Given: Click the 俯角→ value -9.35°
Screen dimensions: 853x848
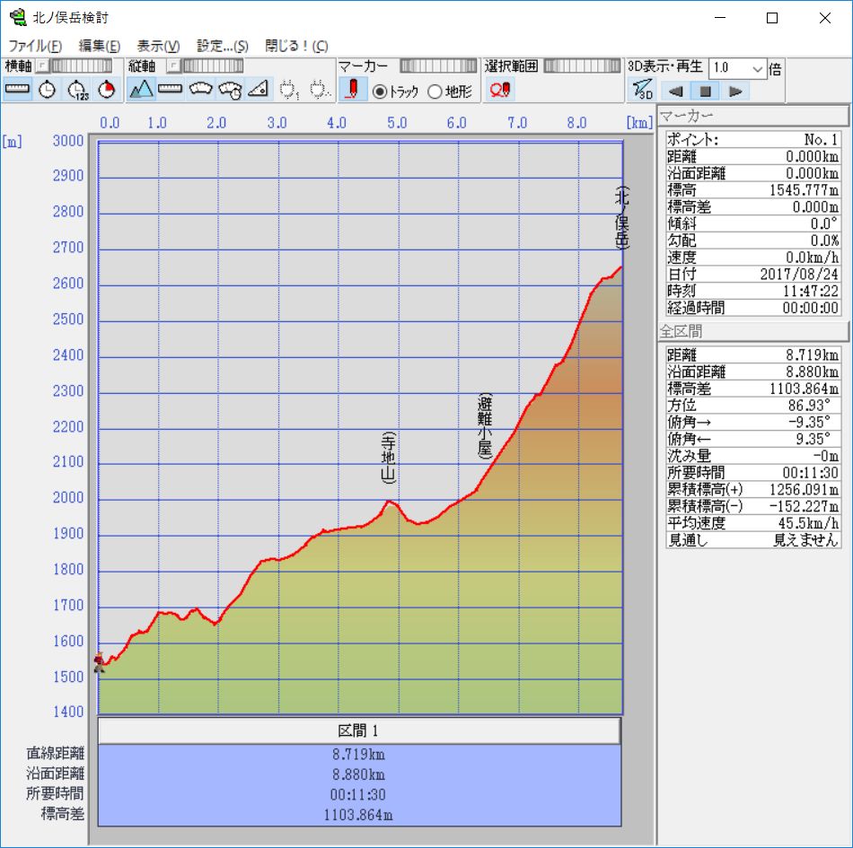Looking at the screenshot, I should coord(810,422).
